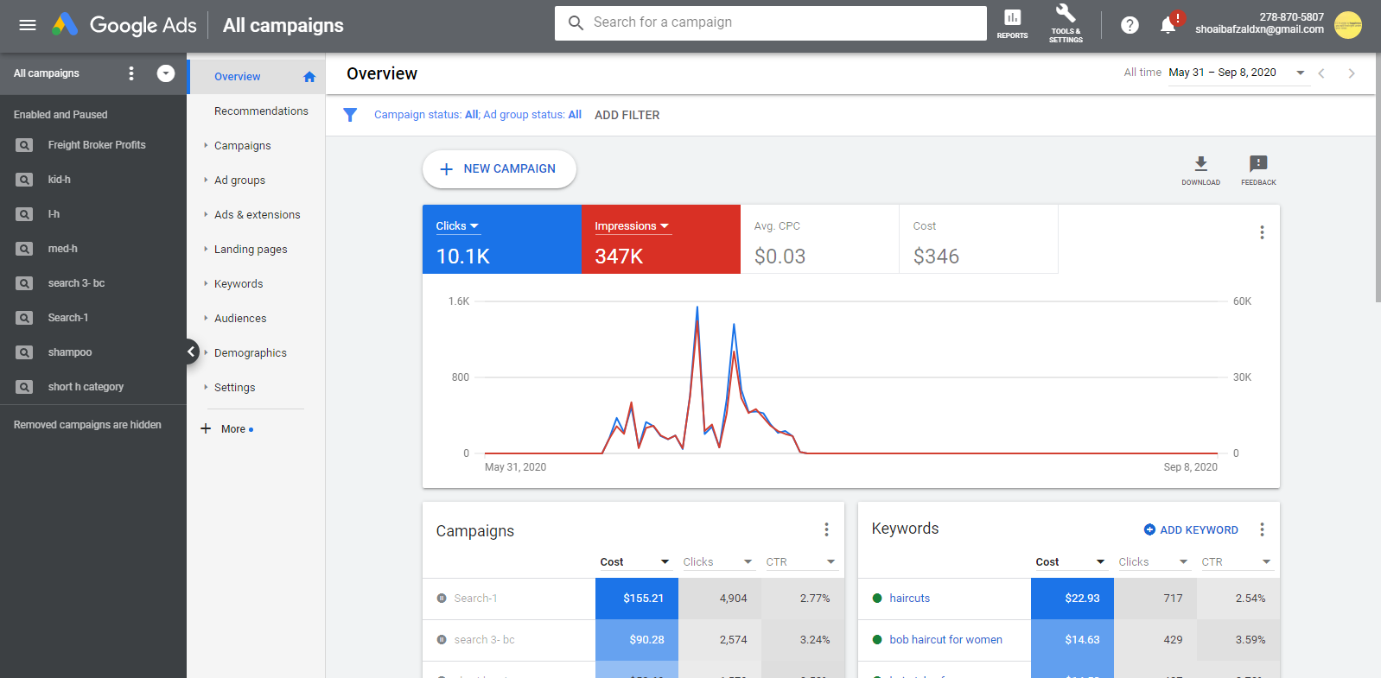This screenshot has height=678, width=1381.
Task: Open the Reports icon
Action: 1012,23
